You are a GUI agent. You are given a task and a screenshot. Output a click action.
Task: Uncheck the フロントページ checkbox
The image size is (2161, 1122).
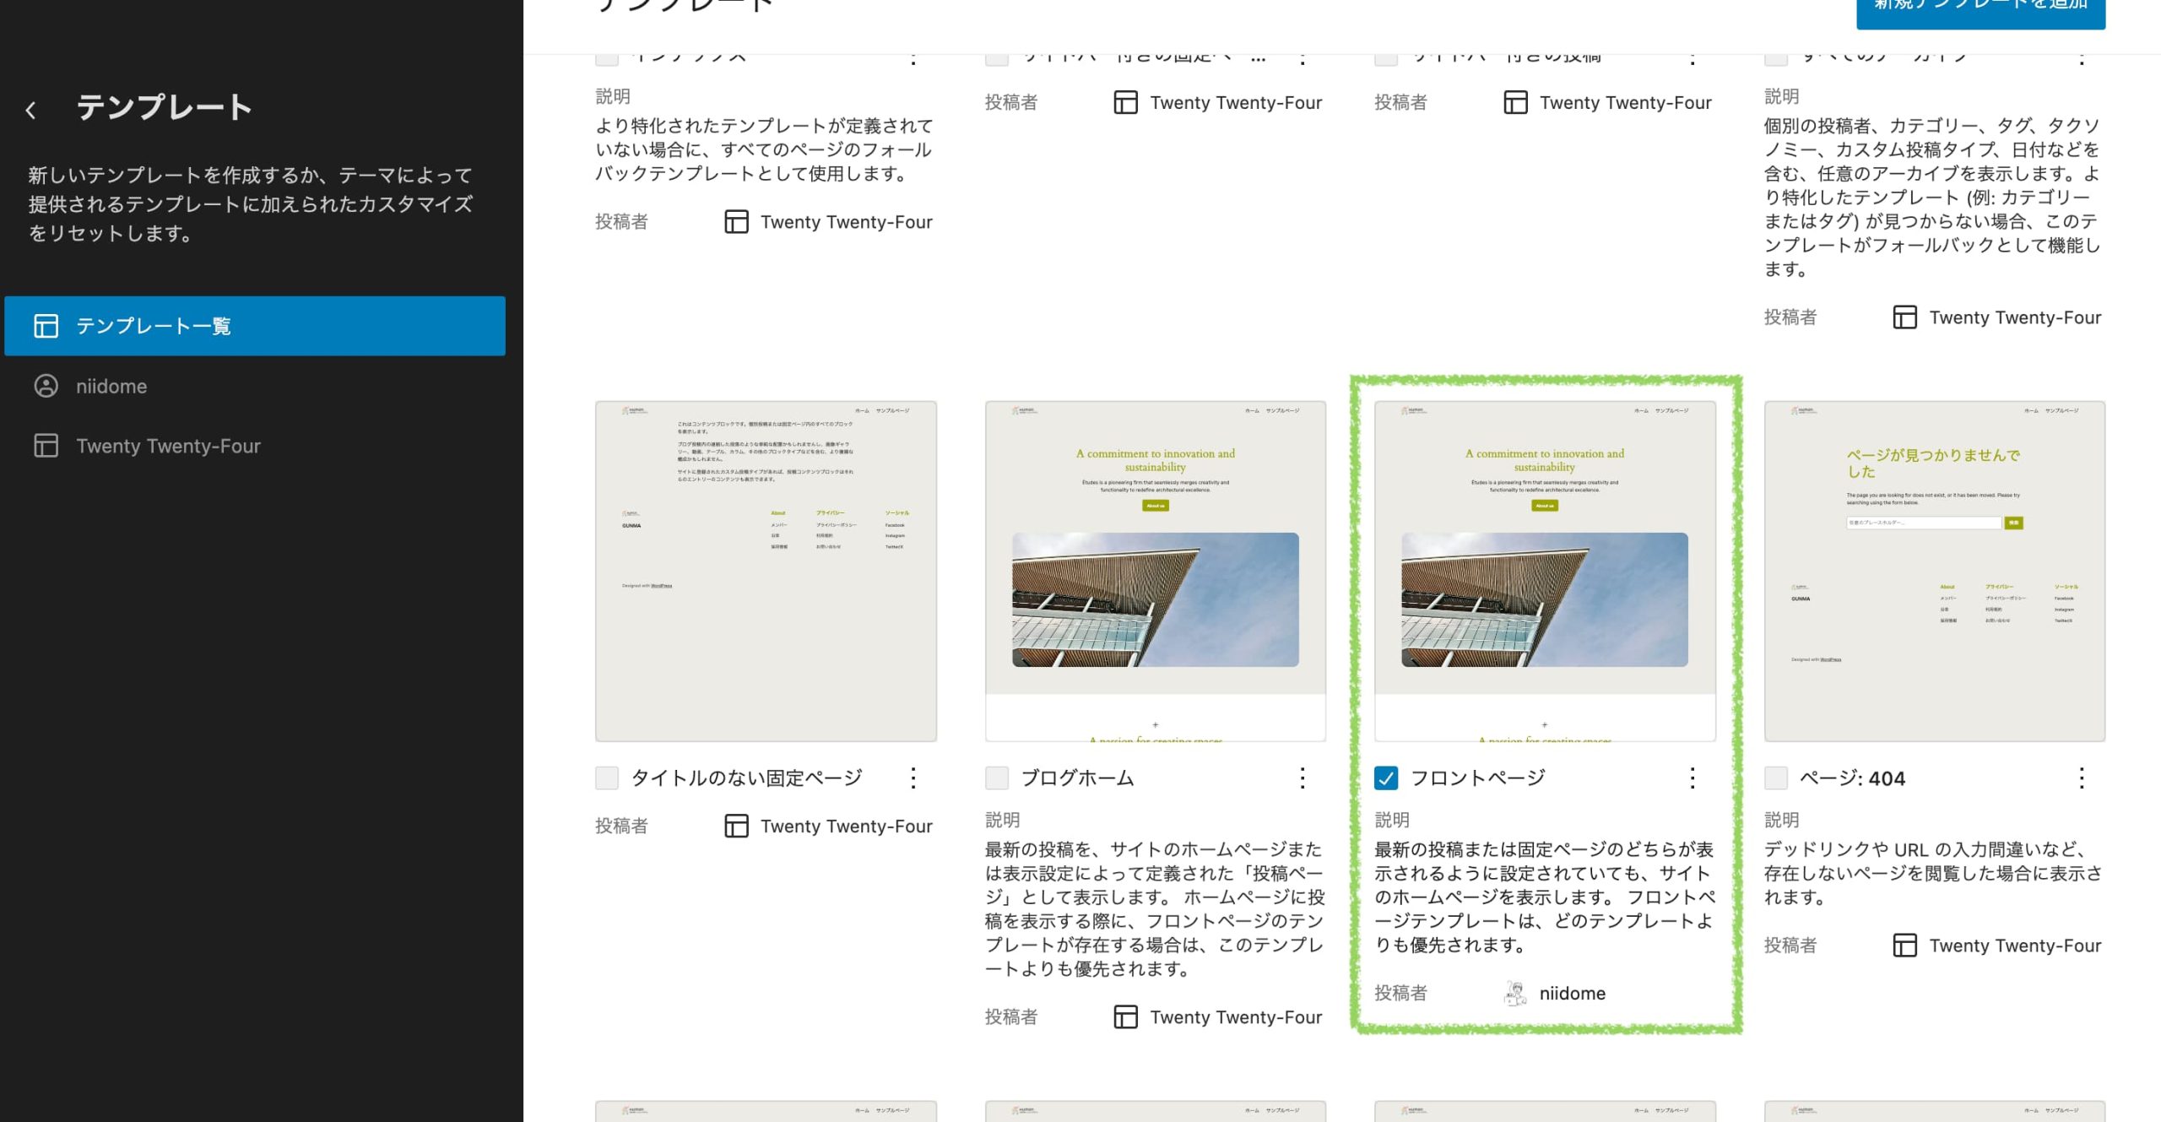(x=1386, y=778)
